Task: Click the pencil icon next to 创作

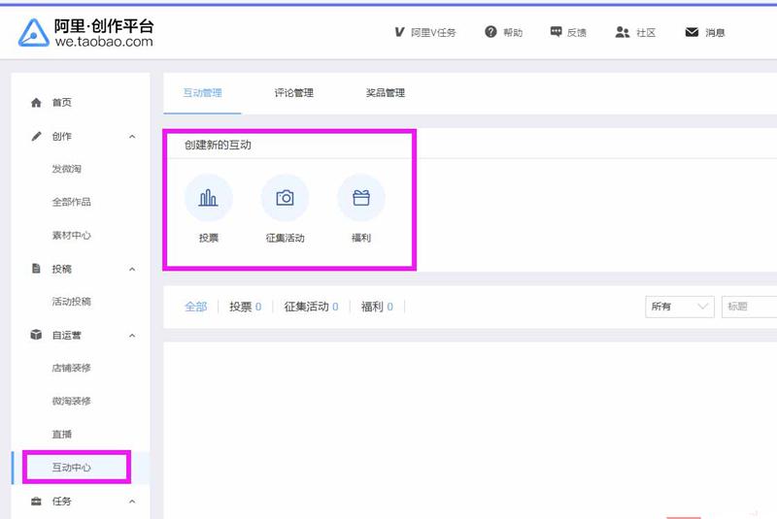Action: [36, 136]
